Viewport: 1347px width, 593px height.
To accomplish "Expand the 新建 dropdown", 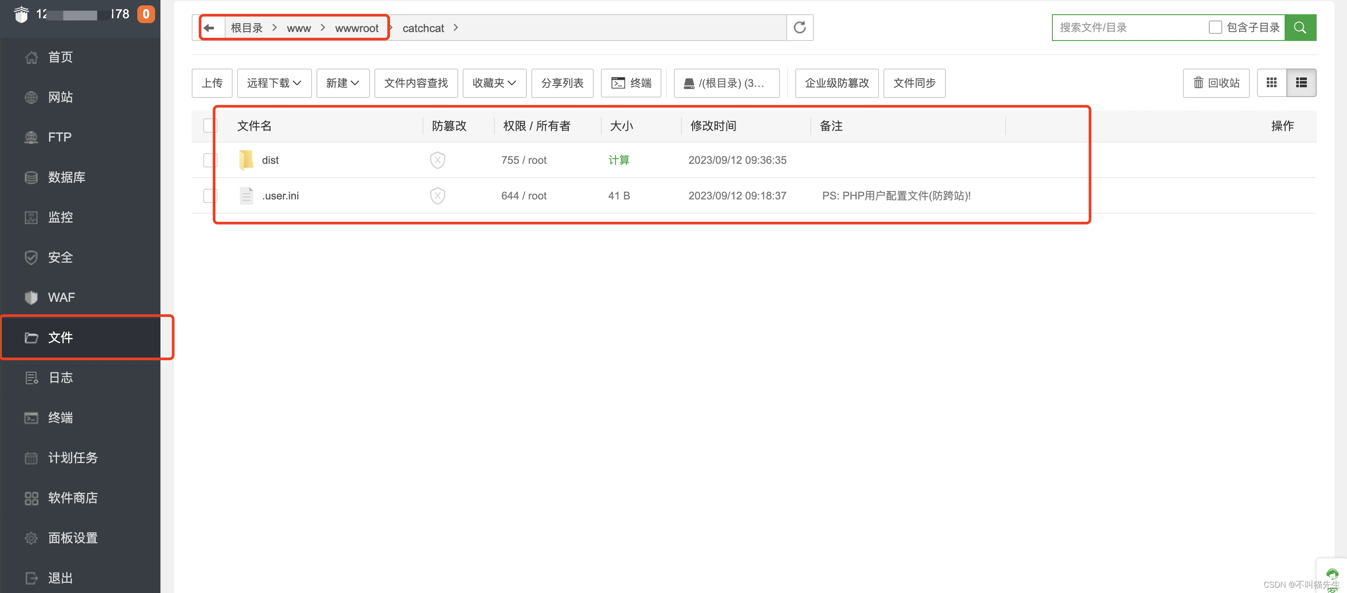I will tap(342, 82).
